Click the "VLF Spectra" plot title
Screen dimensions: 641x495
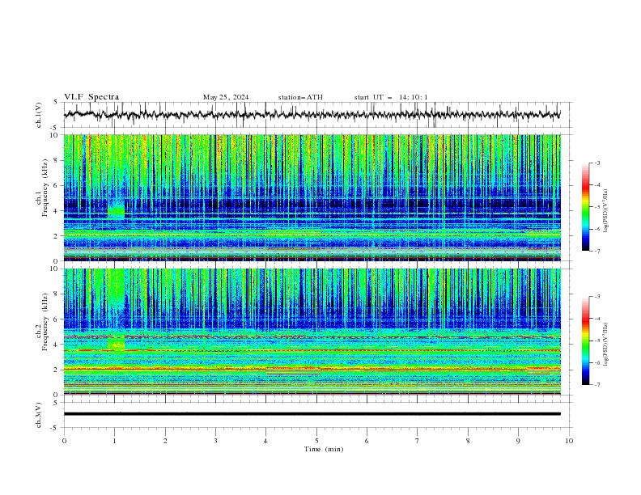point(91,97)
